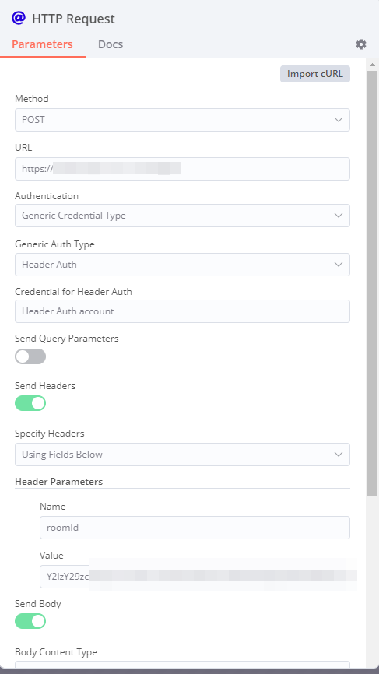Click the HTTP Request node @ icon
This screenshot has width=379, height=674.
click(x=19, y=19)
